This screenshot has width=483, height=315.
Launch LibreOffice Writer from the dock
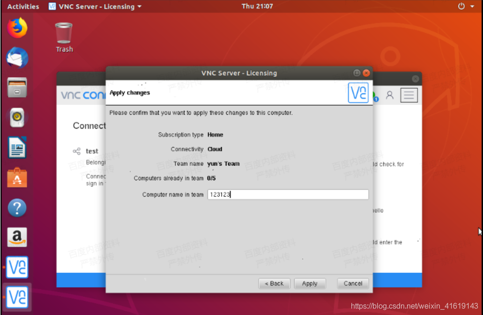[x=17, y=147]
